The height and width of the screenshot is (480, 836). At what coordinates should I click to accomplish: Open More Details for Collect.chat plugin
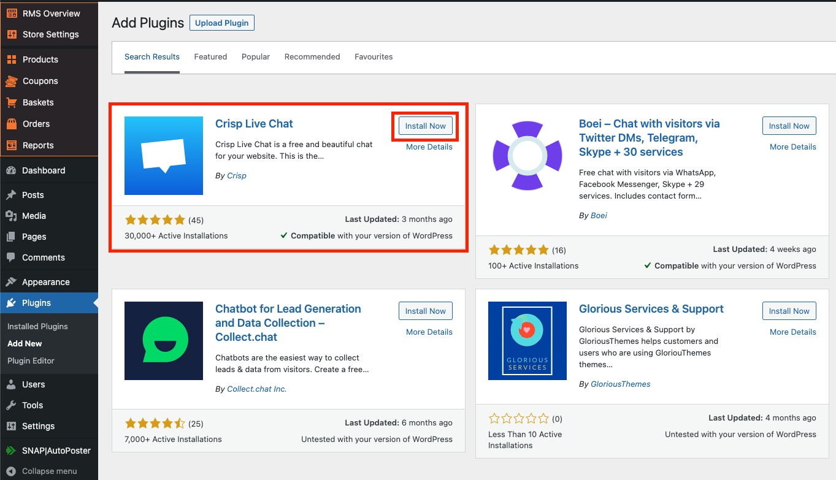pos(429,332)
